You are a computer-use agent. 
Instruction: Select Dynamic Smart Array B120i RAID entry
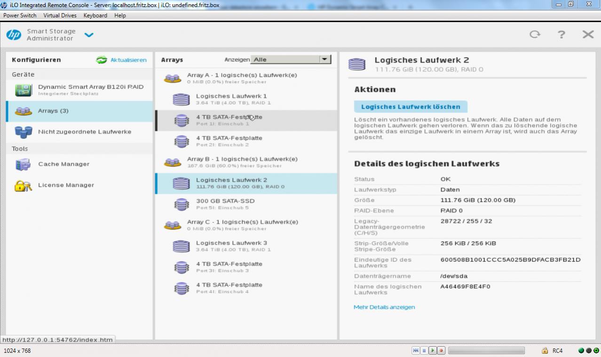79,90
